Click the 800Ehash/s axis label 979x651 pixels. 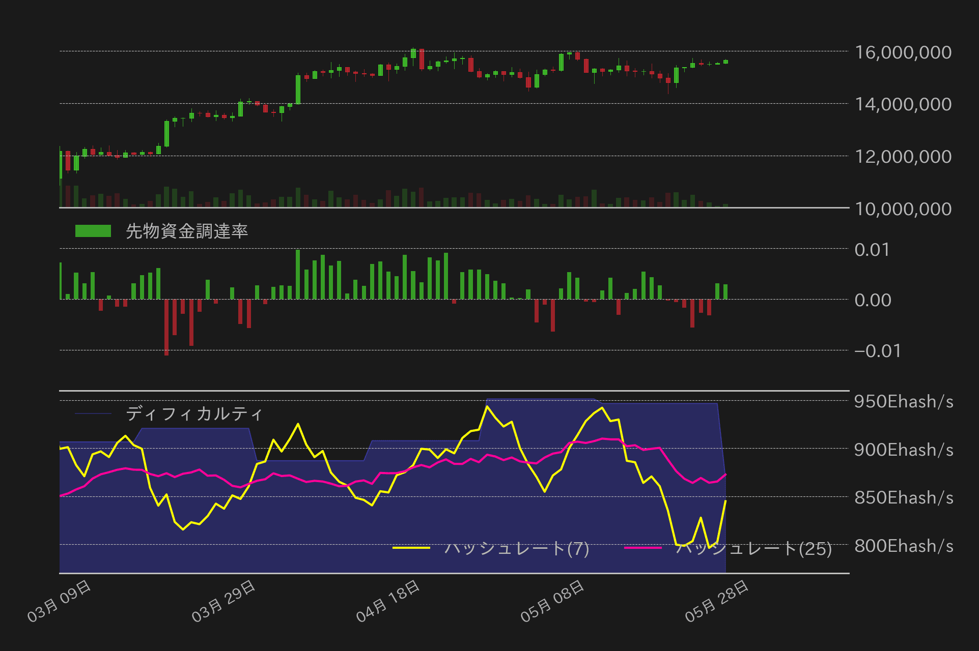coord(903,546)
